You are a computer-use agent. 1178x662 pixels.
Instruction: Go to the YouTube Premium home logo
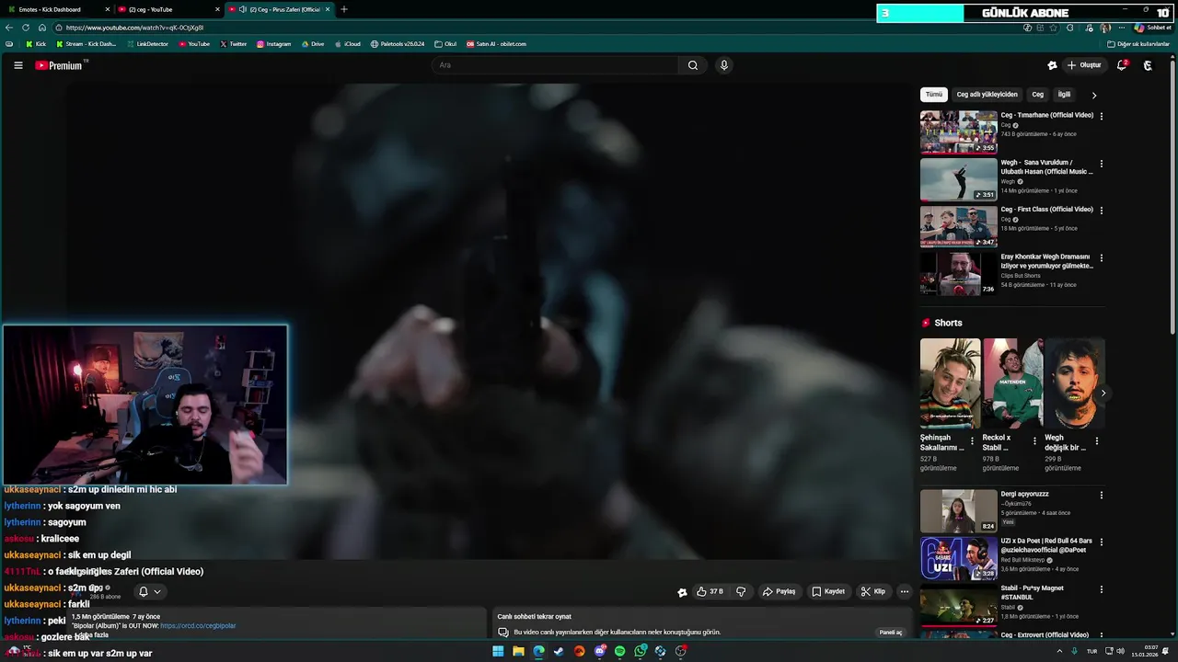point(61,65)
